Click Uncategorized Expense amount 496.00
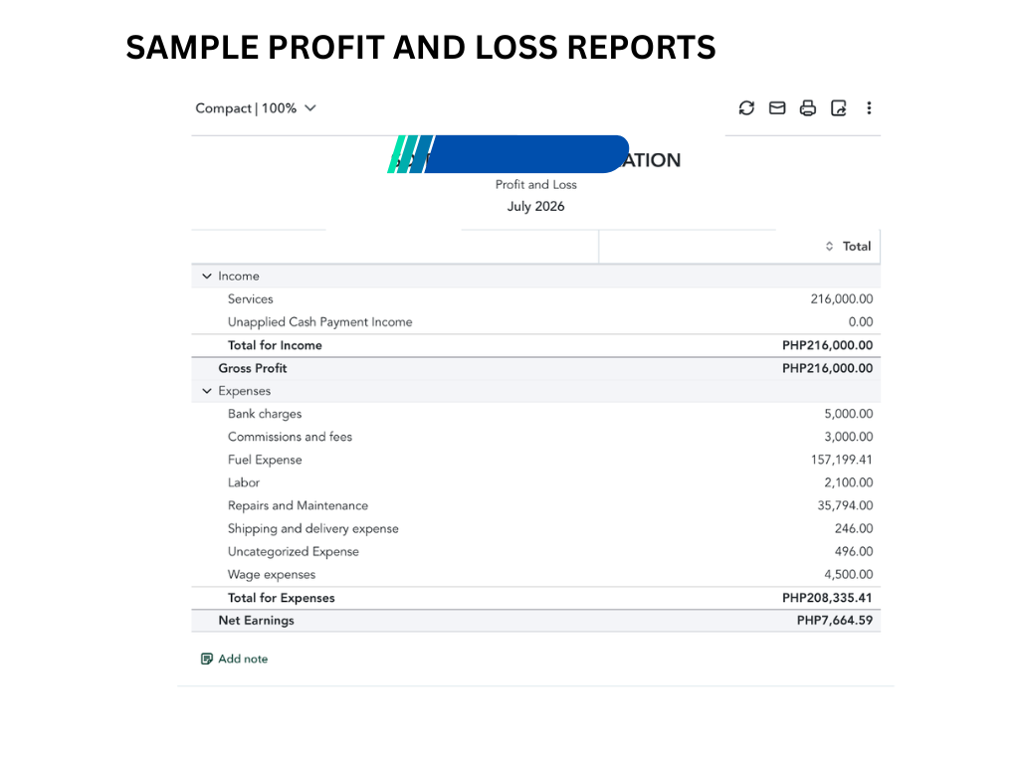 coord(854,551)
